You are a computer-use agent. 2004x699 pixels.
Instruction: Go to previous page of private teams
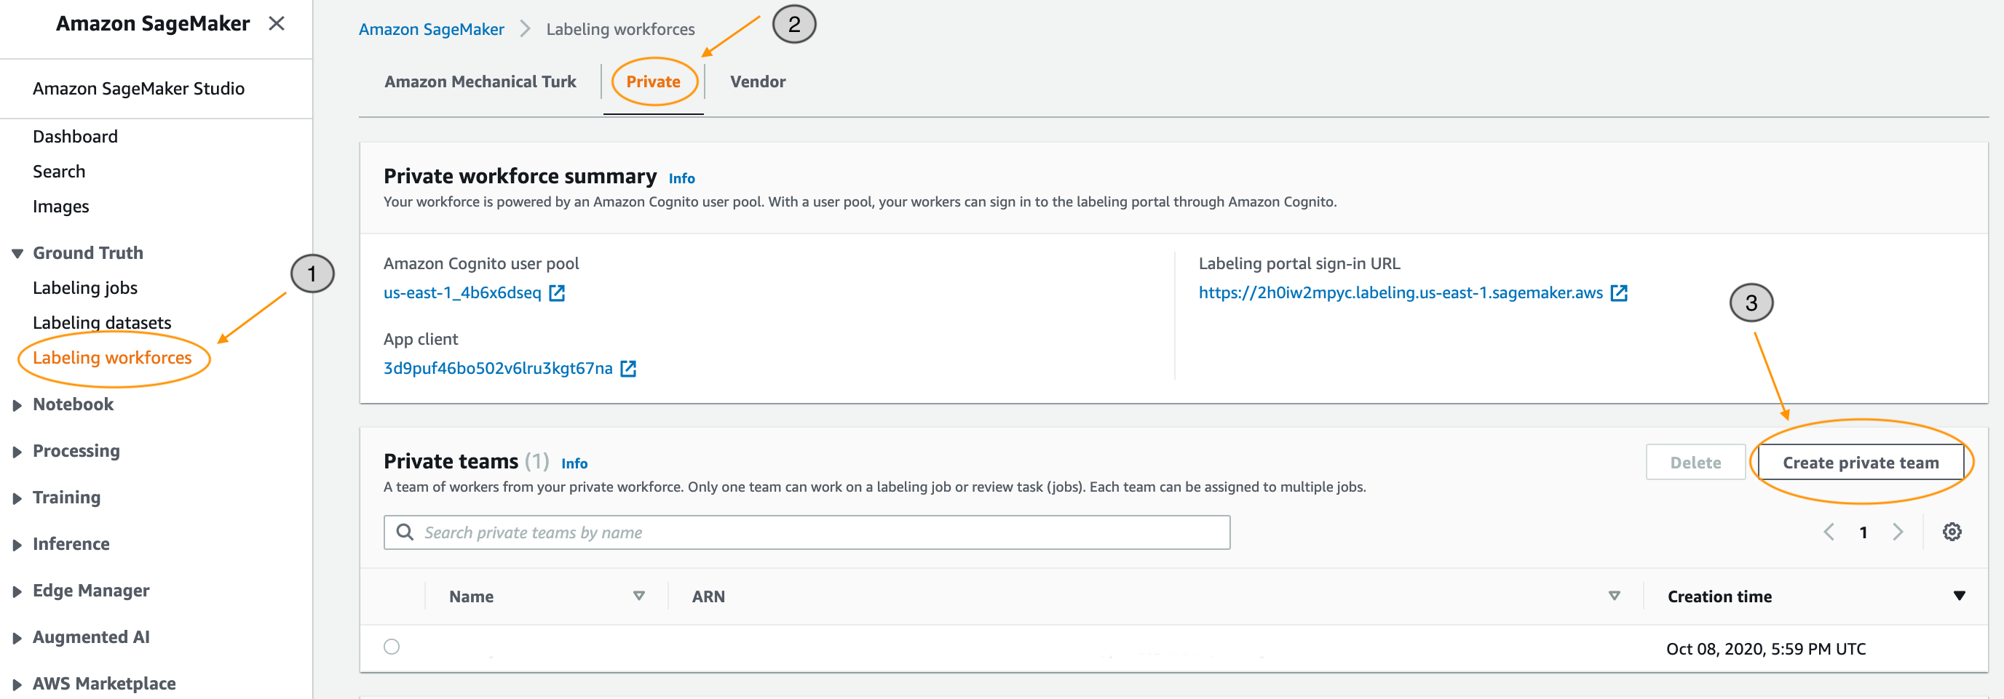pyautogui.click(x=1829, y=532)
